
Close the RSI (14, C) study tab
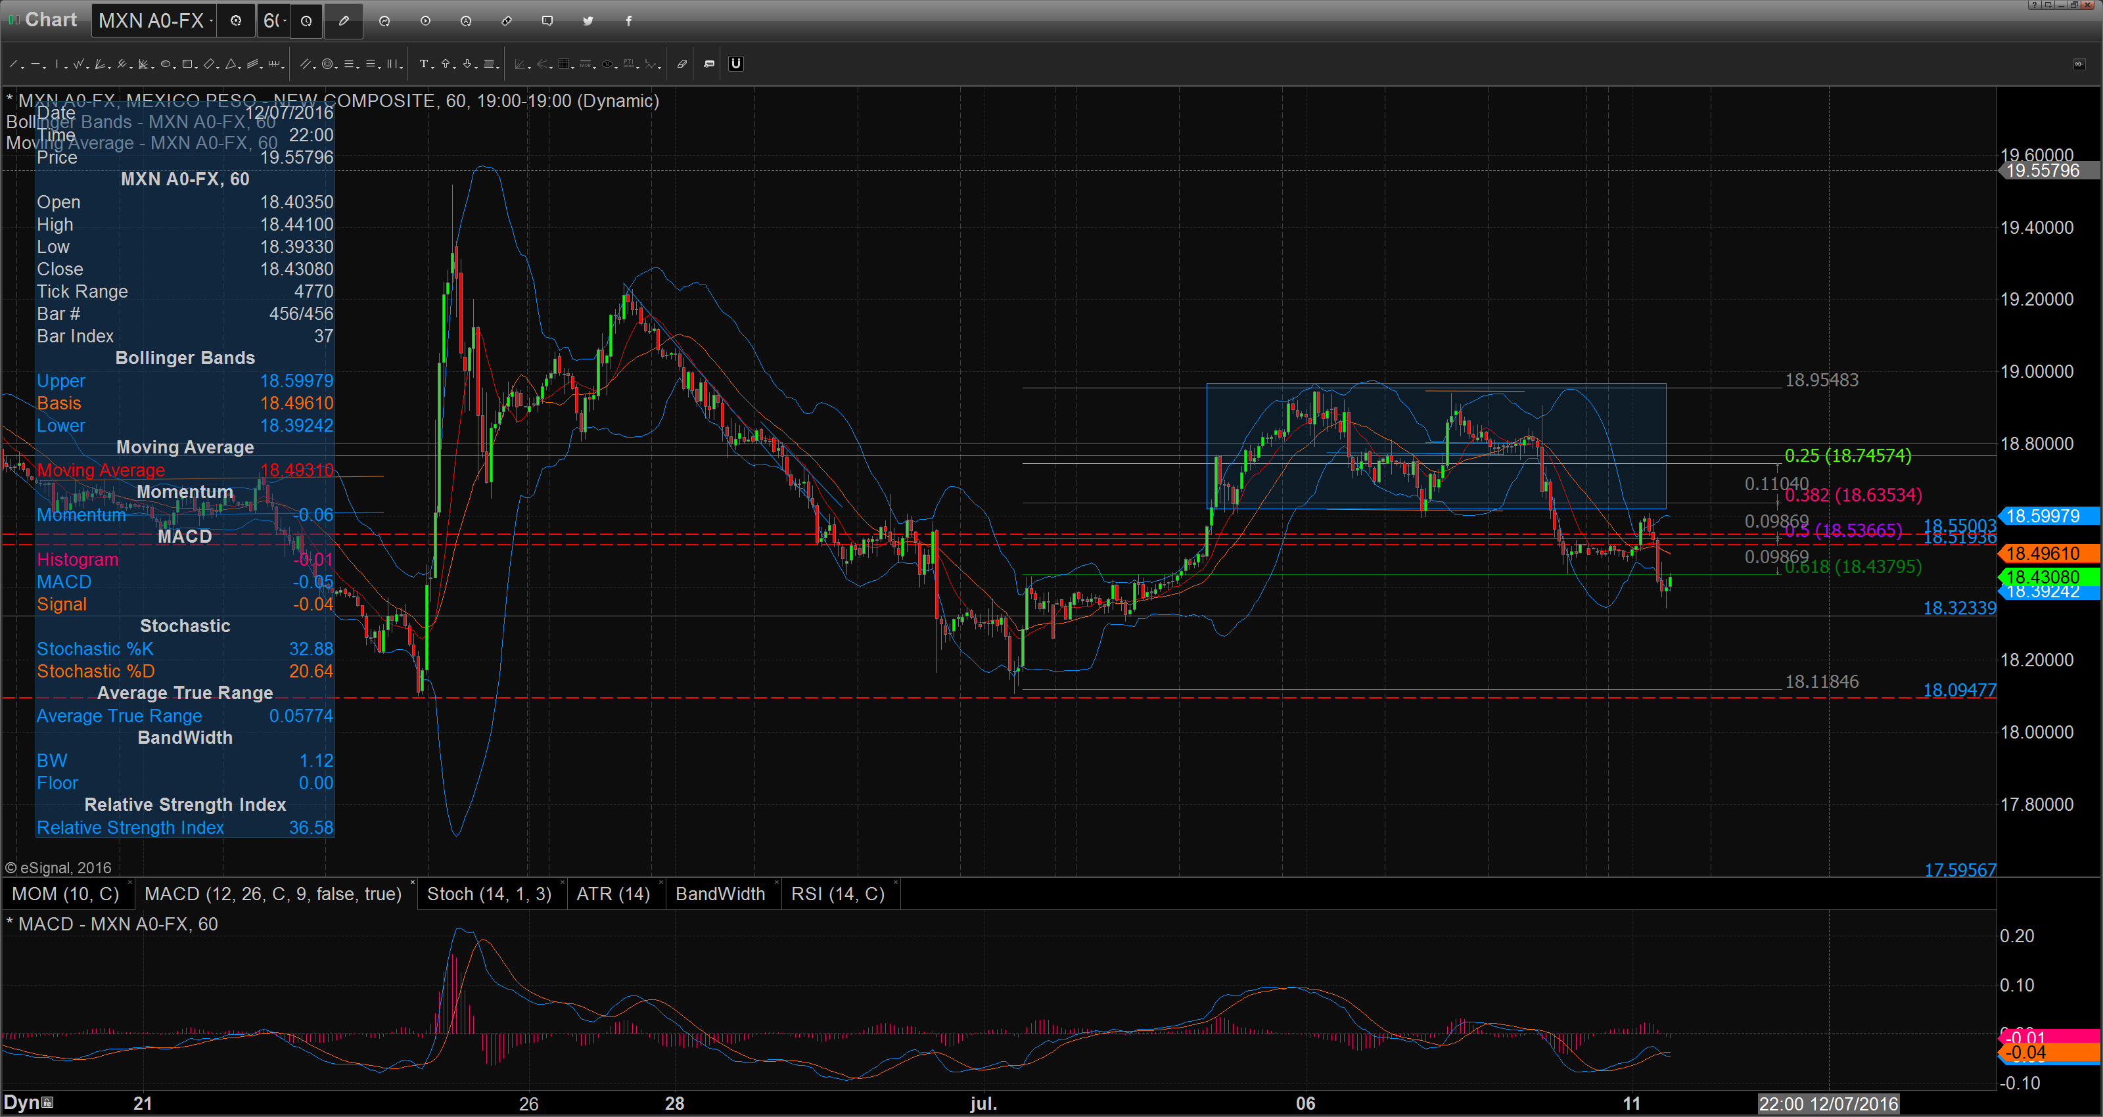click(896, 884)
